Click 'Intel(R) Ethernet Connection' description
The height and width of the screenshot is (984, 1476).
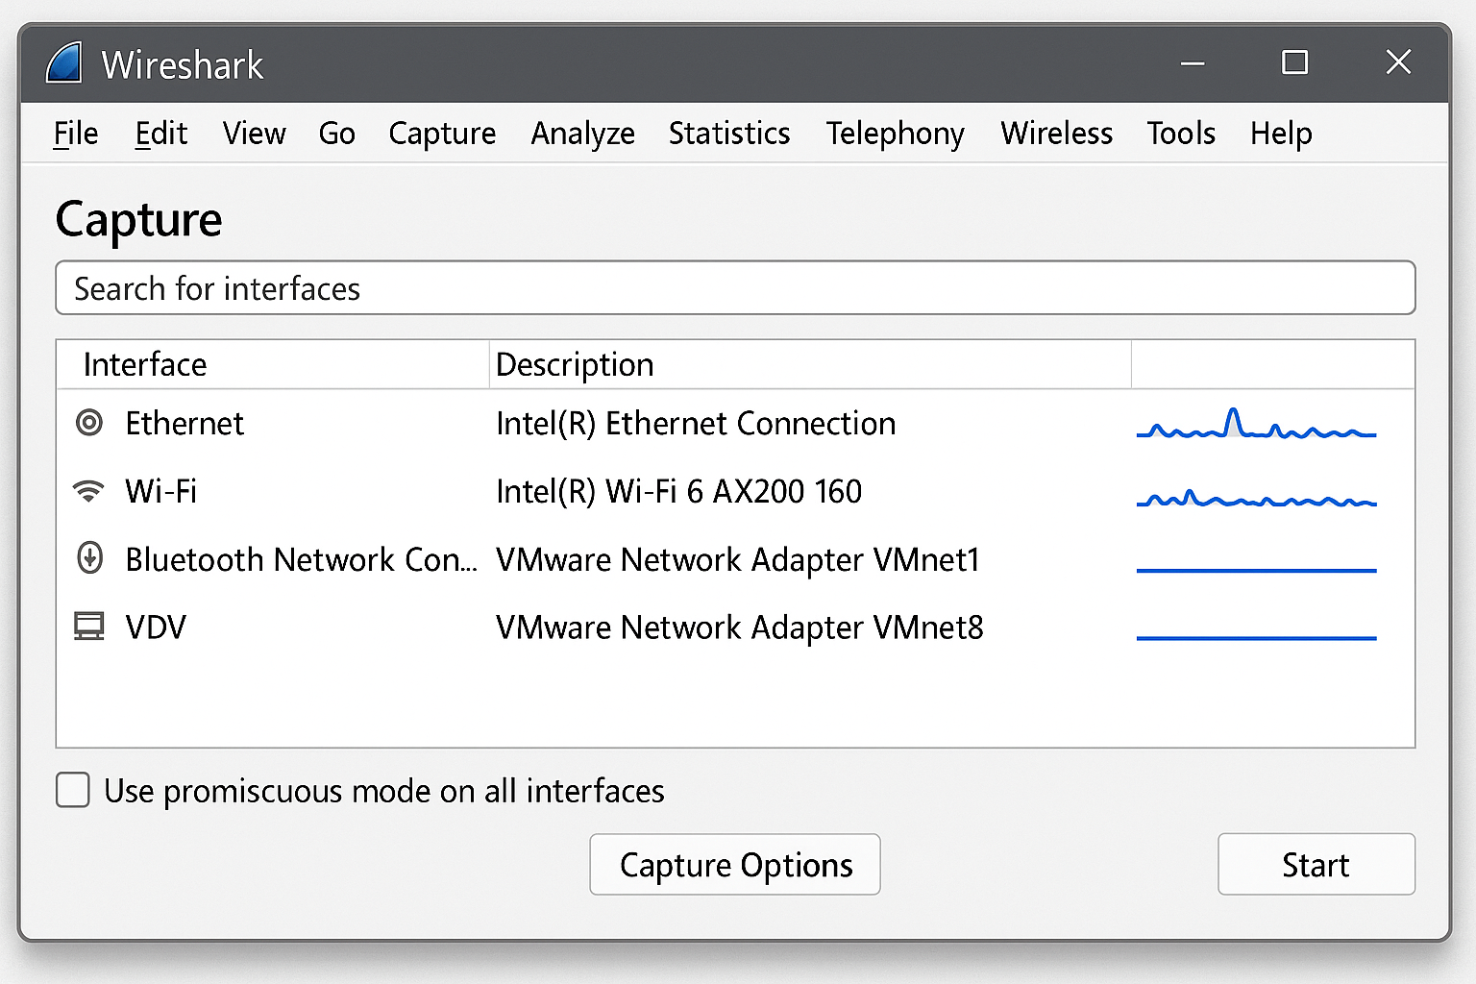coord(696,423)
